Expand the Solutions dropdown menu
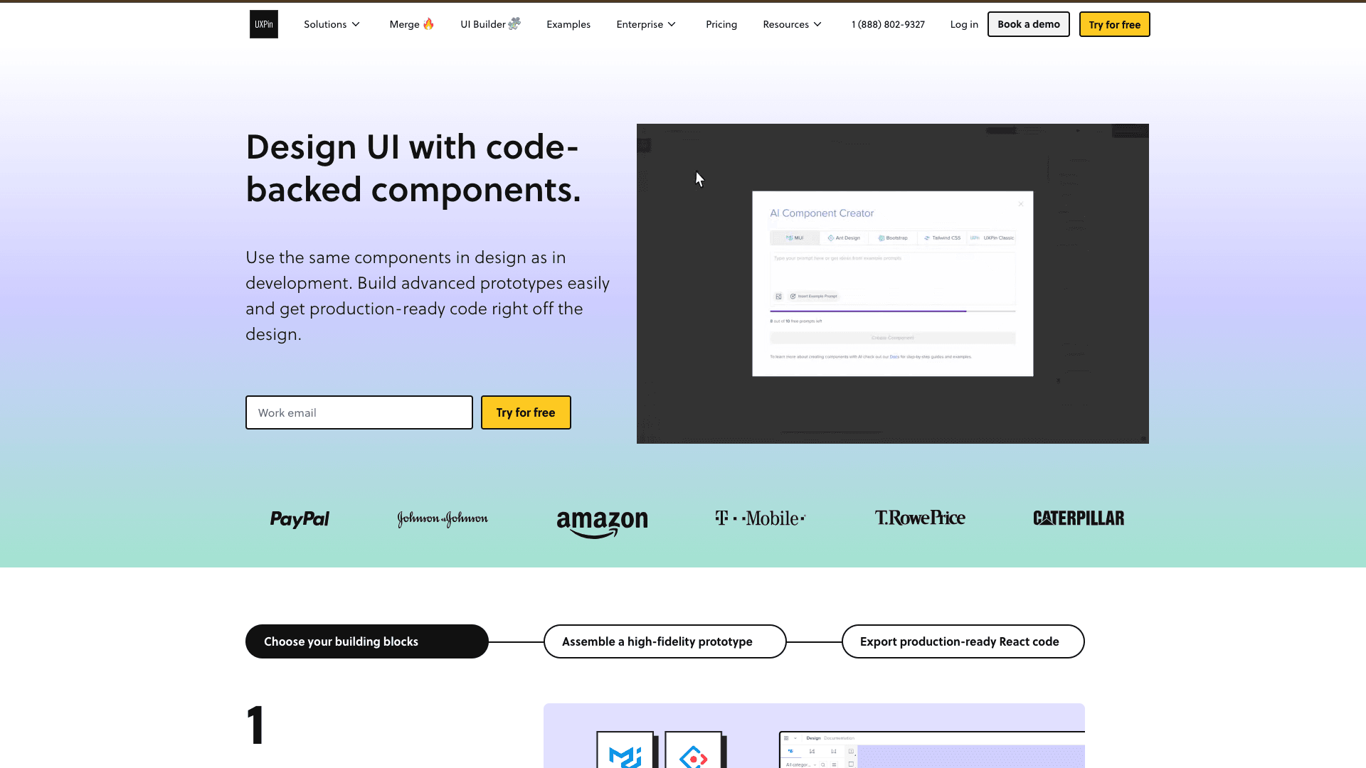The height and width of the screenshot is (768, 1366). pos(332,24)
